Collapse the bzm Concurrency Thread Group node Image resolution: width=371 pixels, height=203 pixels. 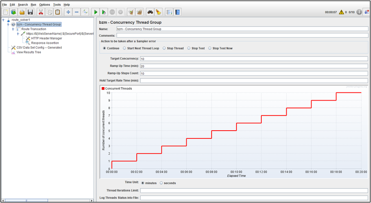pos(8,24)
